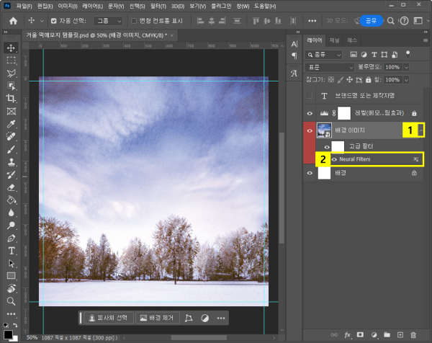Image resolution: width=432 pixels, height=343 pixels.
Task: Open the Layers panel flyout menu
Action: 426,40
